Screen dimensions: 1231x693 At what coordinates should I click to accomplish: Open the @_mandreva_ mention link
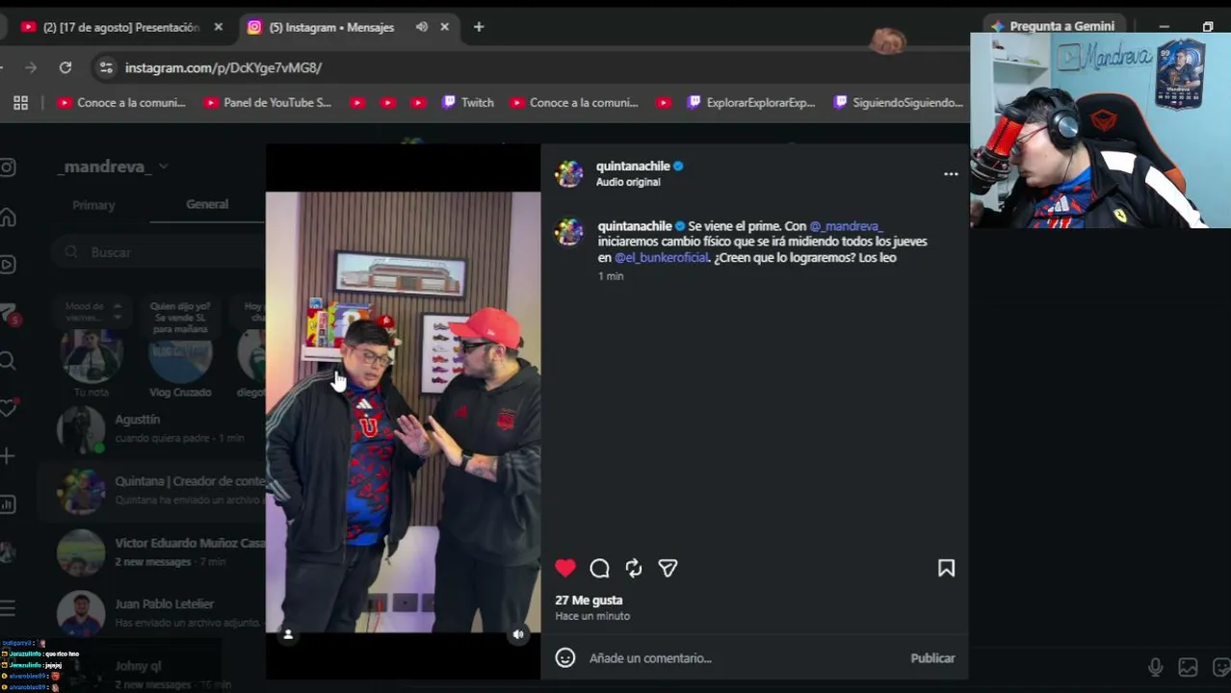coord(845,226)
